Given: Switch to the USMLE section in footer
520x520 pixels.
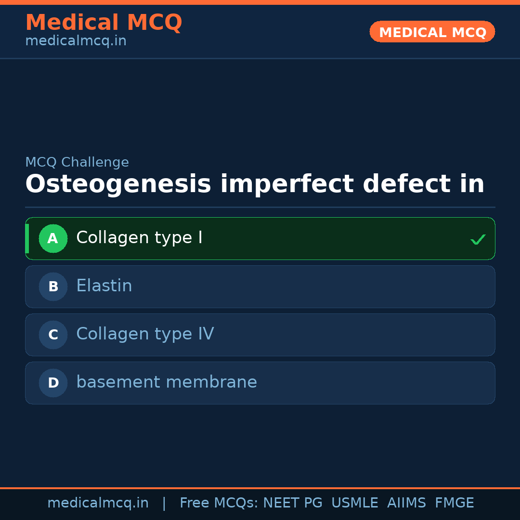Looking at the screenshot, I should point(355,503).
